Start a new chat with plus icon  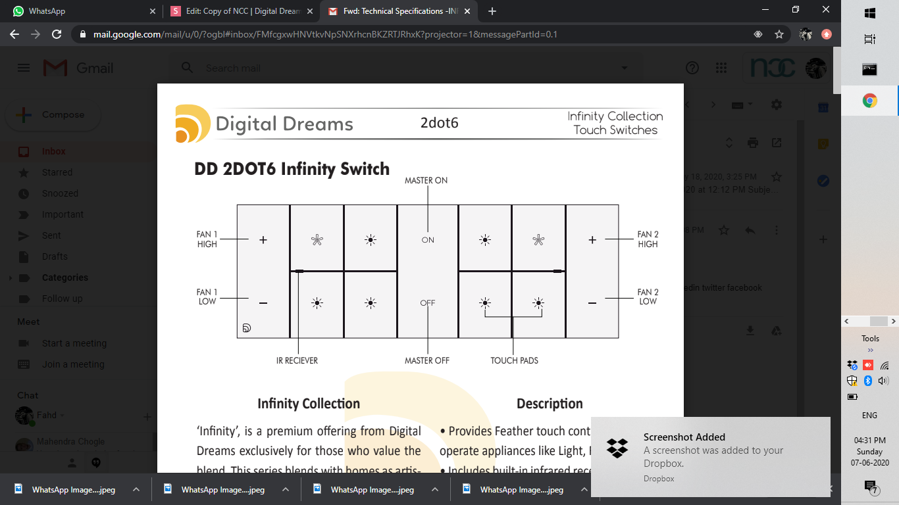pos(147,416)
